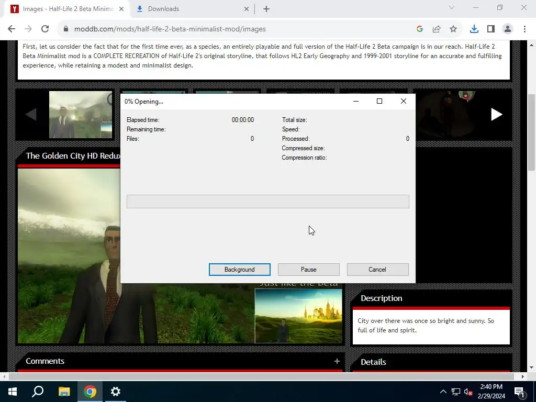This screenshot has height=402, width=536.
Task: Maximize the 0% Opening dialog
Action: click(x=379, y=101)
